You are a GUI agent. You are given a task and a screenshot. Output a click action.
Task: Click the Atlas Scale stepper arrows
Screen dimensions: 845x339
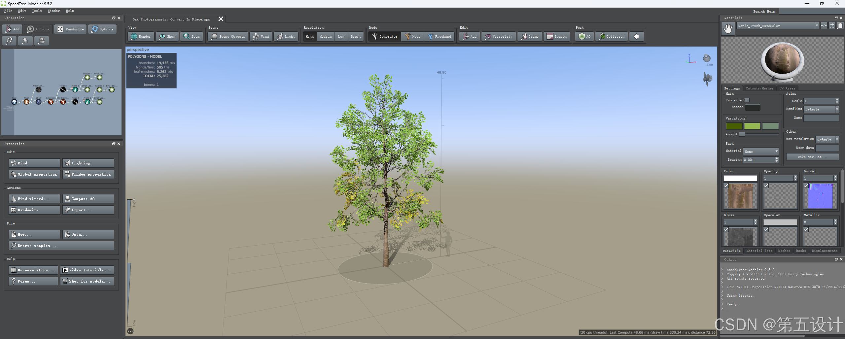pyautogui.click(x=837, y=101)
